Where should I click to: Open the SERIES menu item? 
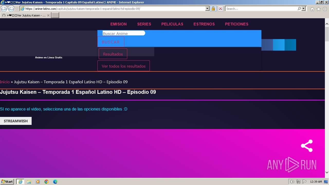[144, 24]
